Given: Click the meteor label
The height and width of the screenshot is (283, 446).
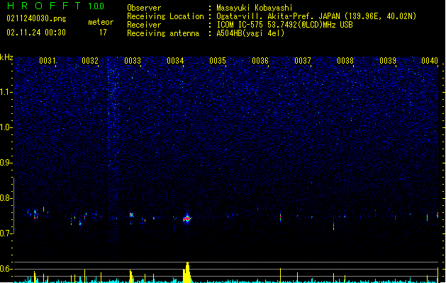Looking at the screenshot, I should coord(101,22).
